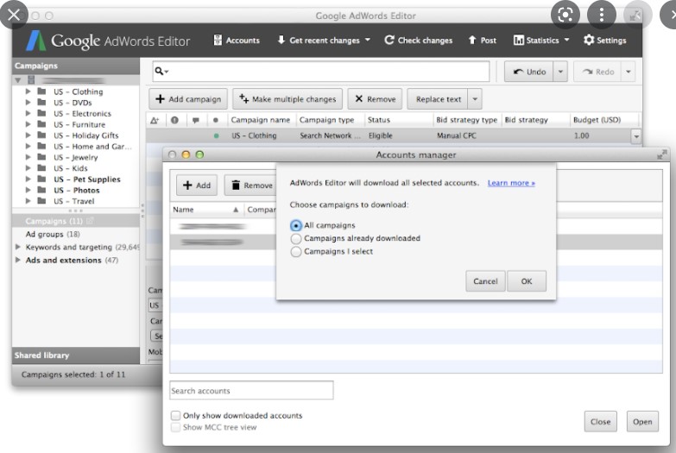Expand the US - Electronics campaign folder

point(28,113)
